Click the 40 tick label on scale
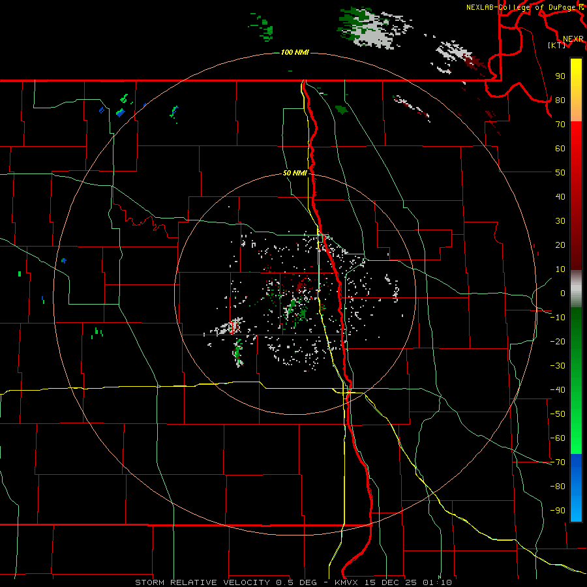This screenshot has height=587, width=587. coord(560,197)
